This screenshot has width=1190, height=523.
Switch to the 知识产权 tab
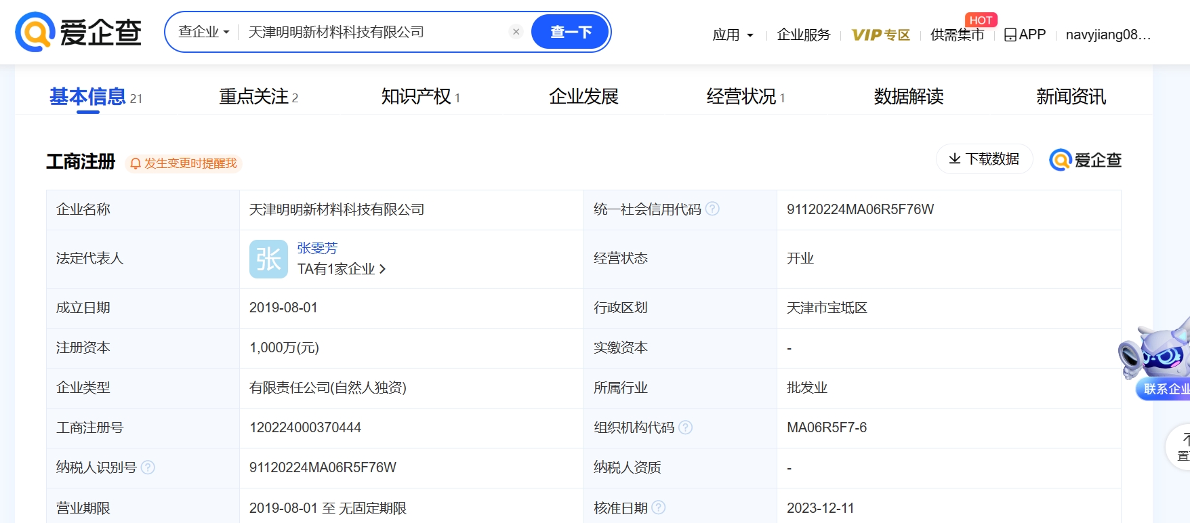pyautogui.click(x=421, y=97)
